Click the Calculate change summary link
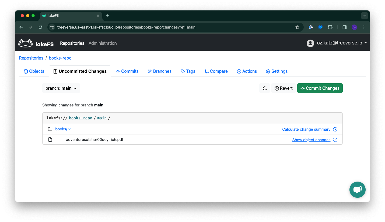Image resolution: width=385 pixels, height=222 pixels. tap(306, 129)
